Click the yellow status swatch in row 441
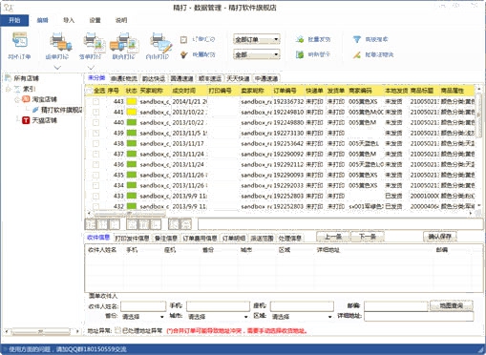The height and width of the screenshot is (355, 486). 132,113
